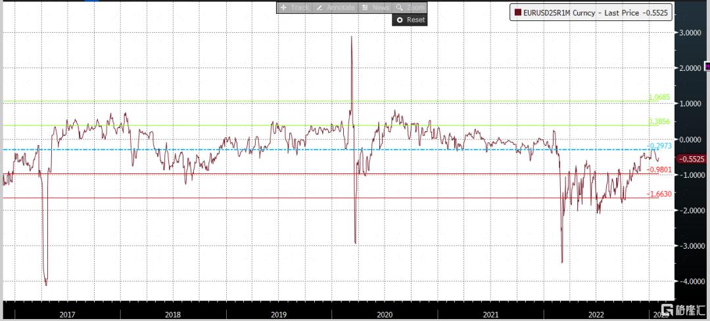Click the blue -0.2973 average label
This screenshot has height=321, width=710.
[x=660, y=146]
